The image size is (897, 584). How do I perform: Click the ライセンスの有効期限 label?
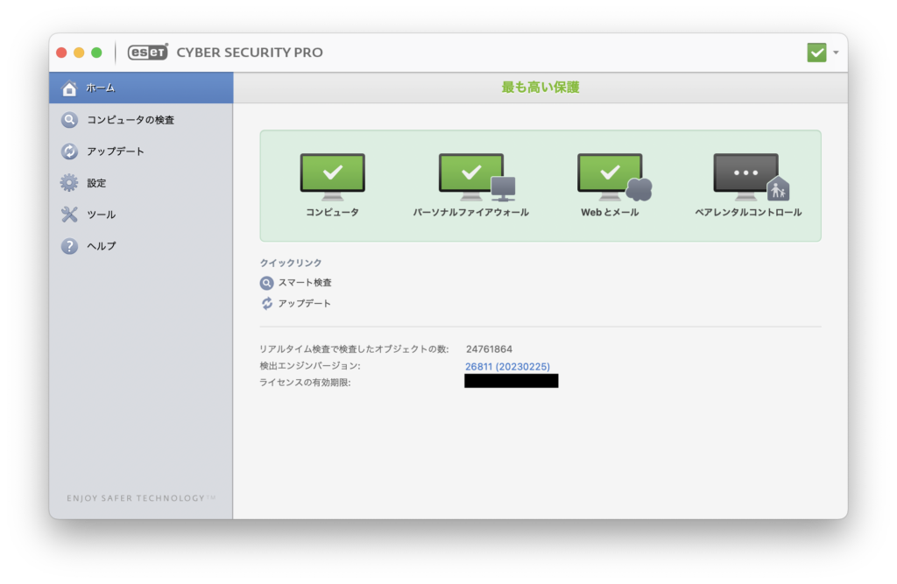coord(305,382)
